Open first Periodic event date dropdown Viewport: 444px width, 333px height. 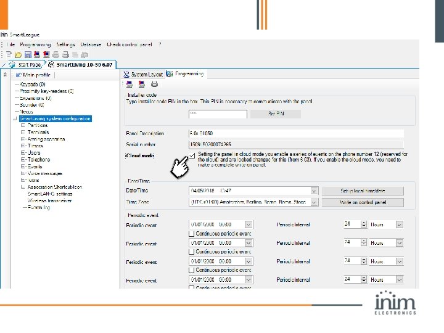click(x=249, y=224)
